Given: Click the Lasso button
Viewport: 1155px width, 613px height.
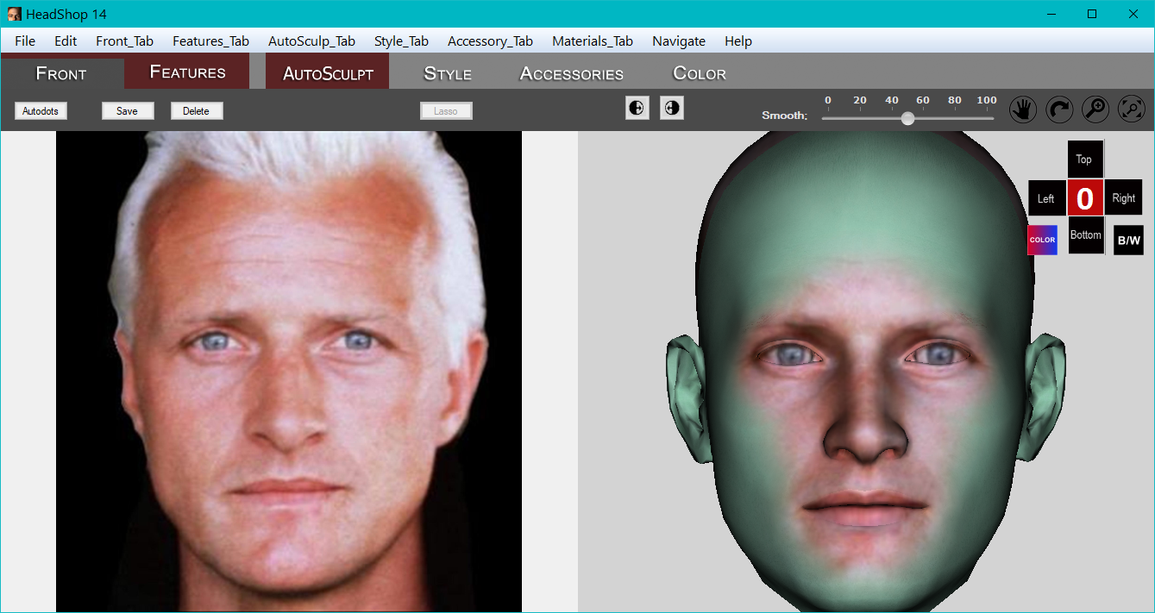Looking at the screenshot, I should (x=446, y=111).
